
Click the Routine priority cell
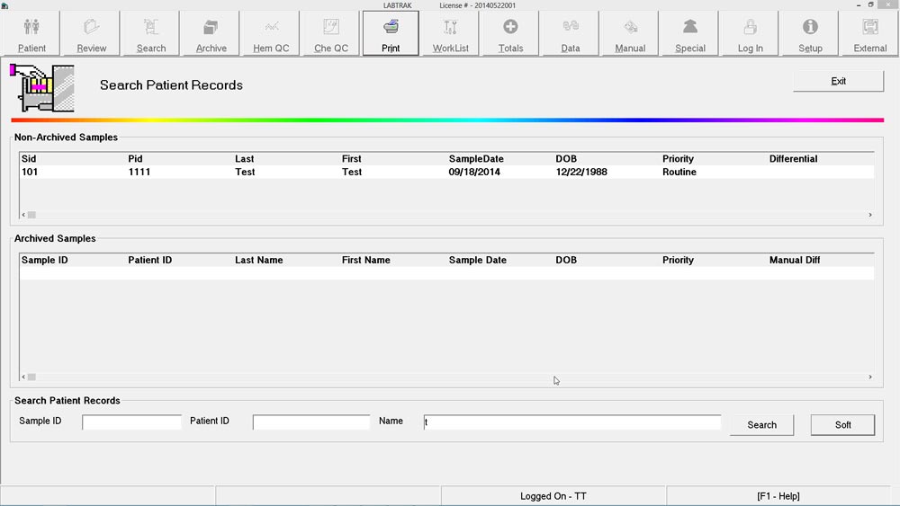point(679,172)
